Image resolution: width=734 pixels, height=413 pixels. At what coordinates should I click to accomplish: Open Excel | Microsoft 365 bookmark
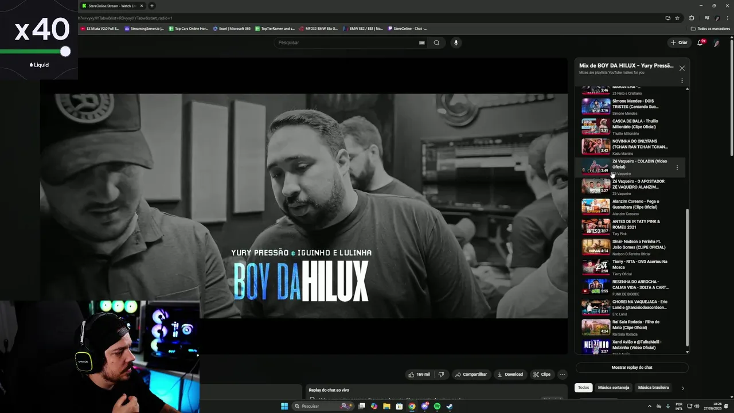coord(232,28)
